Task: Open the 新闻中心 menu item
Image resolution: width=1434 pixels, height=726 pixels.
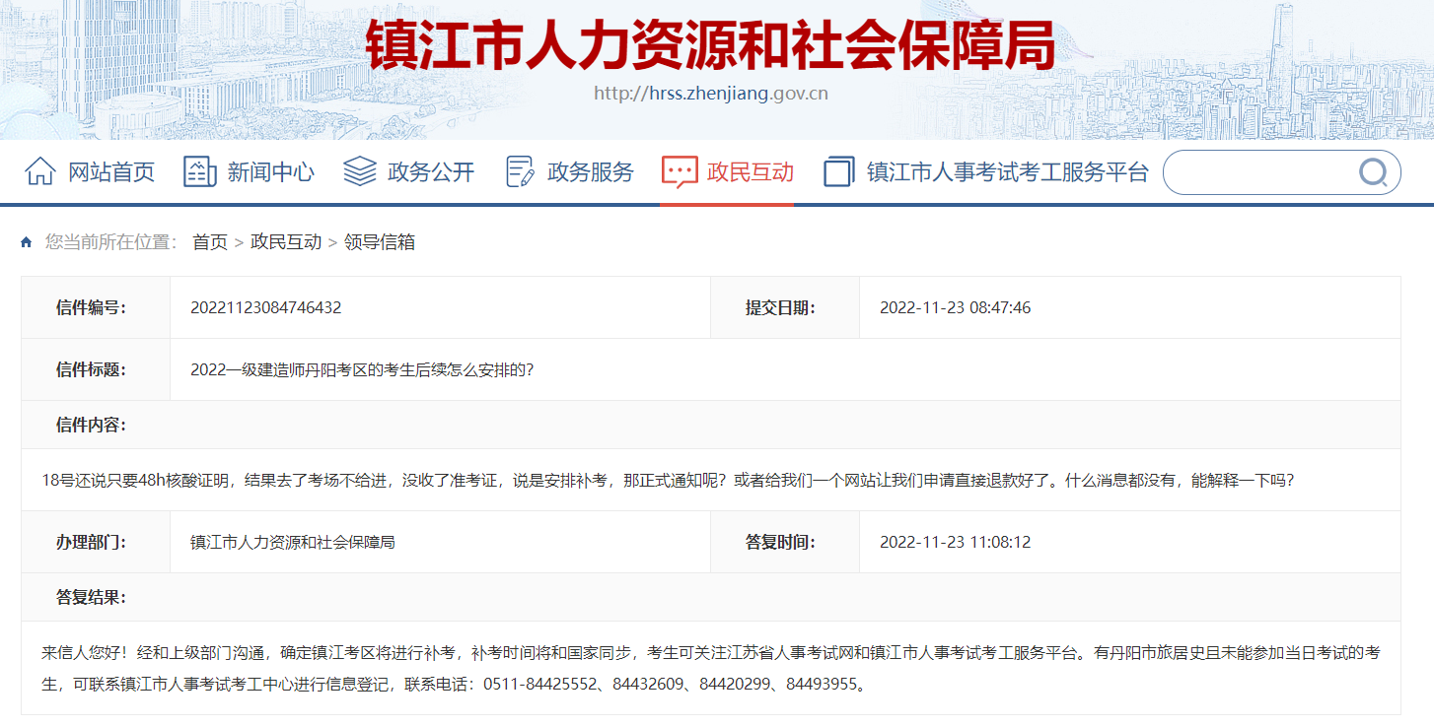Action: tap(270, 171)
